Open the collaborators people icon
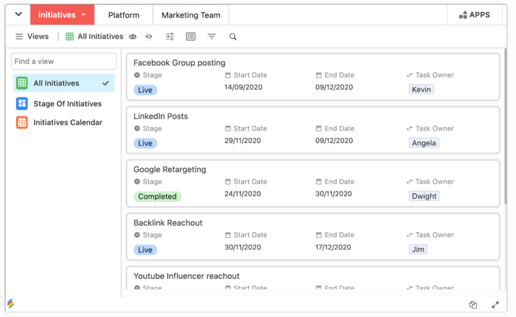The image size is (516, 317). tap(133, 37)
